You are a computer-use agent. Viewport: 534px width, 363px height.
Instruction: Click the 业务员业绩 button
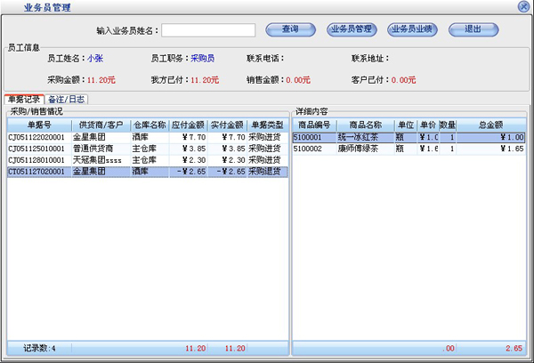pos(411,29)
